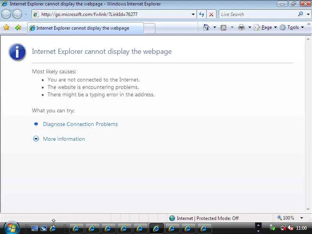This screenshot has width=312, height=234.
Task: Refresh the page with the Refresh icon
Action: (202, 14)
